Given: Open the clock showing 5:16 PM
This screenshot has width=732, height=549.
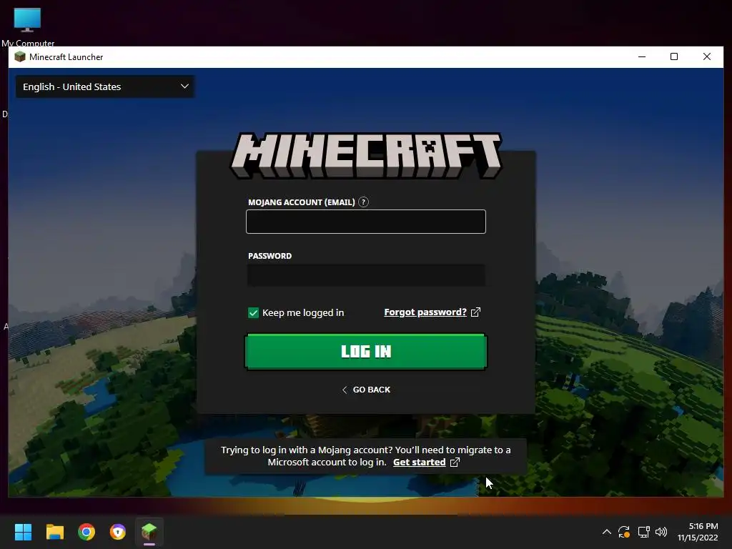Looking at the screenshot, I should pos(698,532).
